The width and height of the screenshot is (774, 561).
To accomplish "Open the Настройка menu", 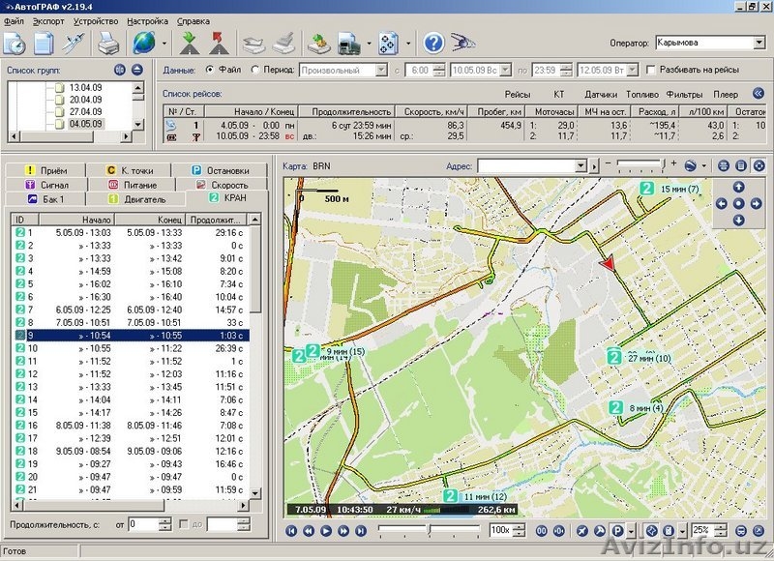I will click(x=147, y=20).
